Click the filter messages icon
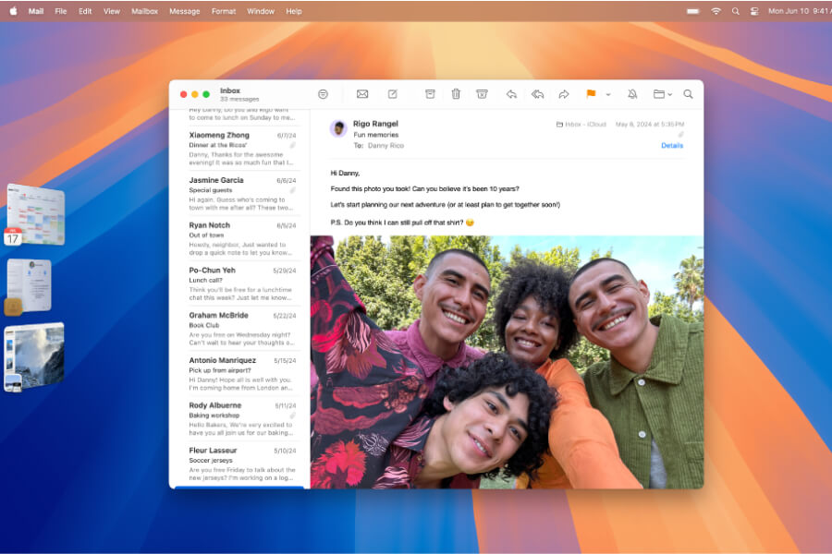832x554 pixels. tap(323, 94)
